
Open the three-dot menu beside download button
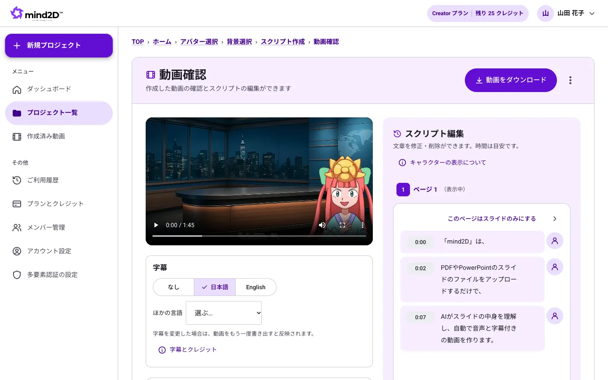tap(570, 80)
